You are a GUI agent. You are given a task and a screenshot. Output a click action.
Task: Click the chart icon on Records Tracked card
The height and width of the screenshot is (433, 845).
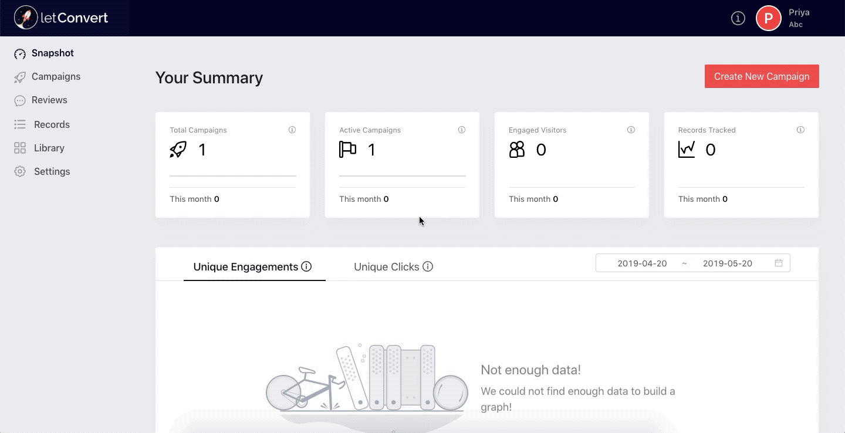(687, 150)
